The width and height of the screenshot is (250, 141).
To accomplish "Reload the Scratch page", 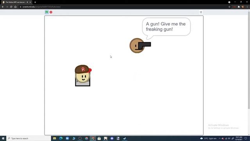I will coord(11,7).
